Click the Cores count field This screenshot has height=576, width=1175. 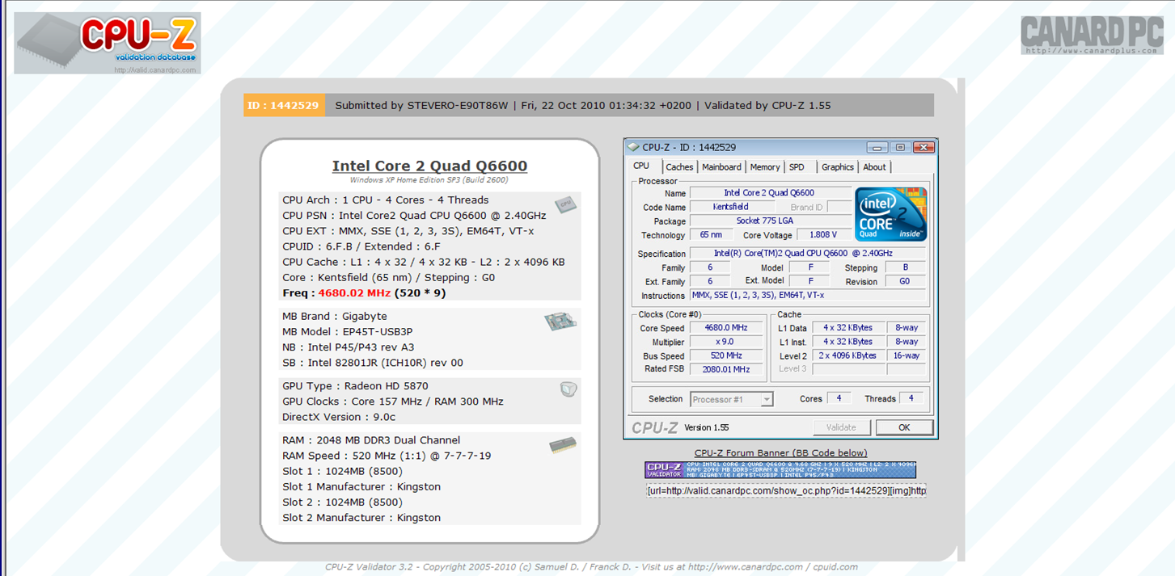coord(839,398)
